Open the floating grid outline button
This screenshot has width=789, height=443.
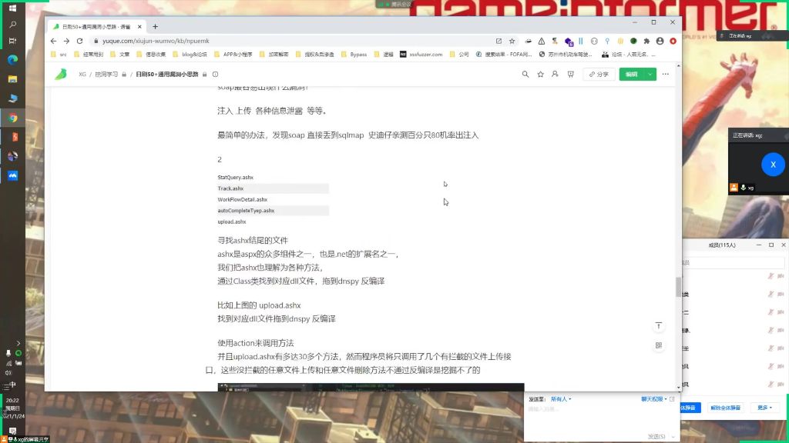click(x=659, y=345)
